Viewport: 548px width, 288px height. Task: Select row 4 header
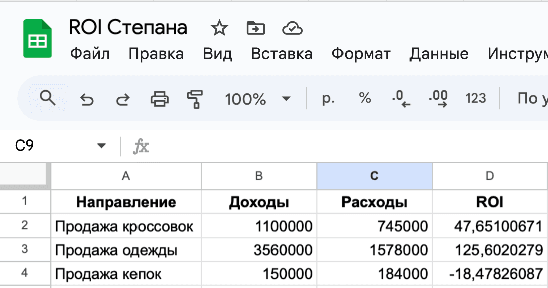click(25, 274)
